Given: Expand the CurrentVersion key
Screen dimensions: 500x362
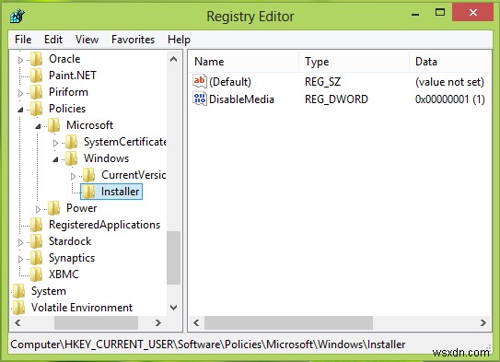Looking at the screenshot, I should click(74, 176).
